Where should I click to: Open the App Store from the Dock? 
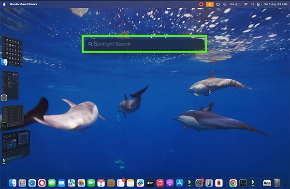click(180, 183)
